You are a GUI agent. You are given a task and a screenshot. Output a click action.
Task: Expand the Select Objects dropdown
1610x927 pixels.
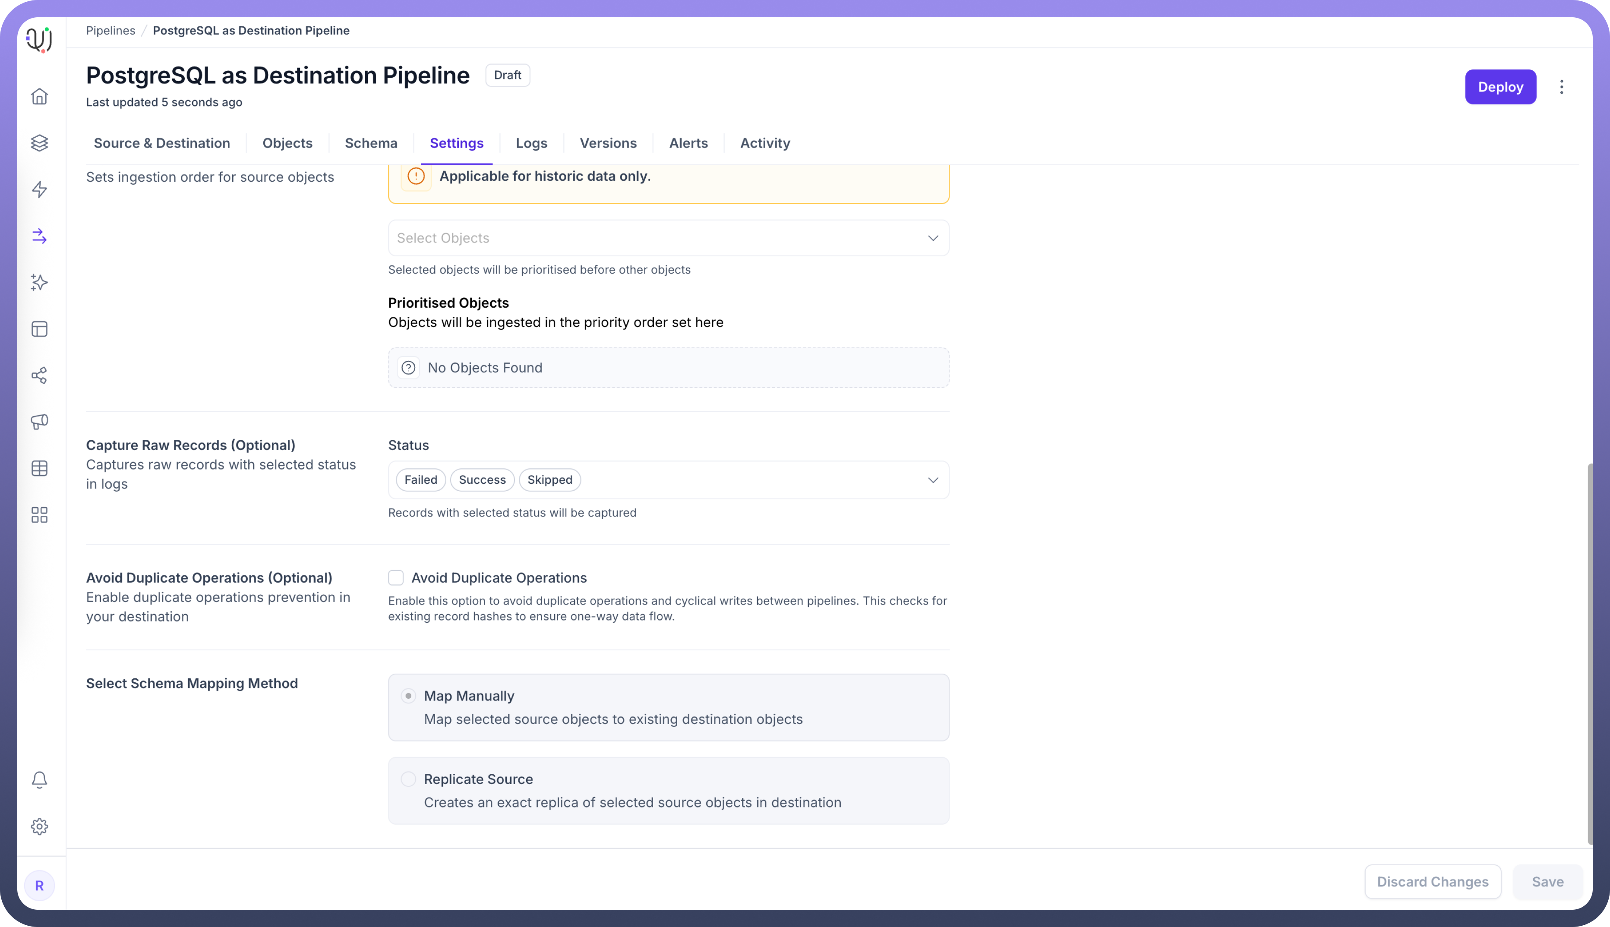pyautogui.click(x=668, y=238)
